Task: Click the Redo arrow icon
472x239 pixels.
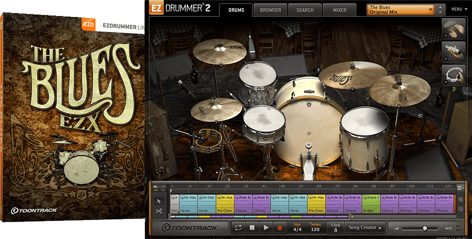Action: click(x=163, y=188)
